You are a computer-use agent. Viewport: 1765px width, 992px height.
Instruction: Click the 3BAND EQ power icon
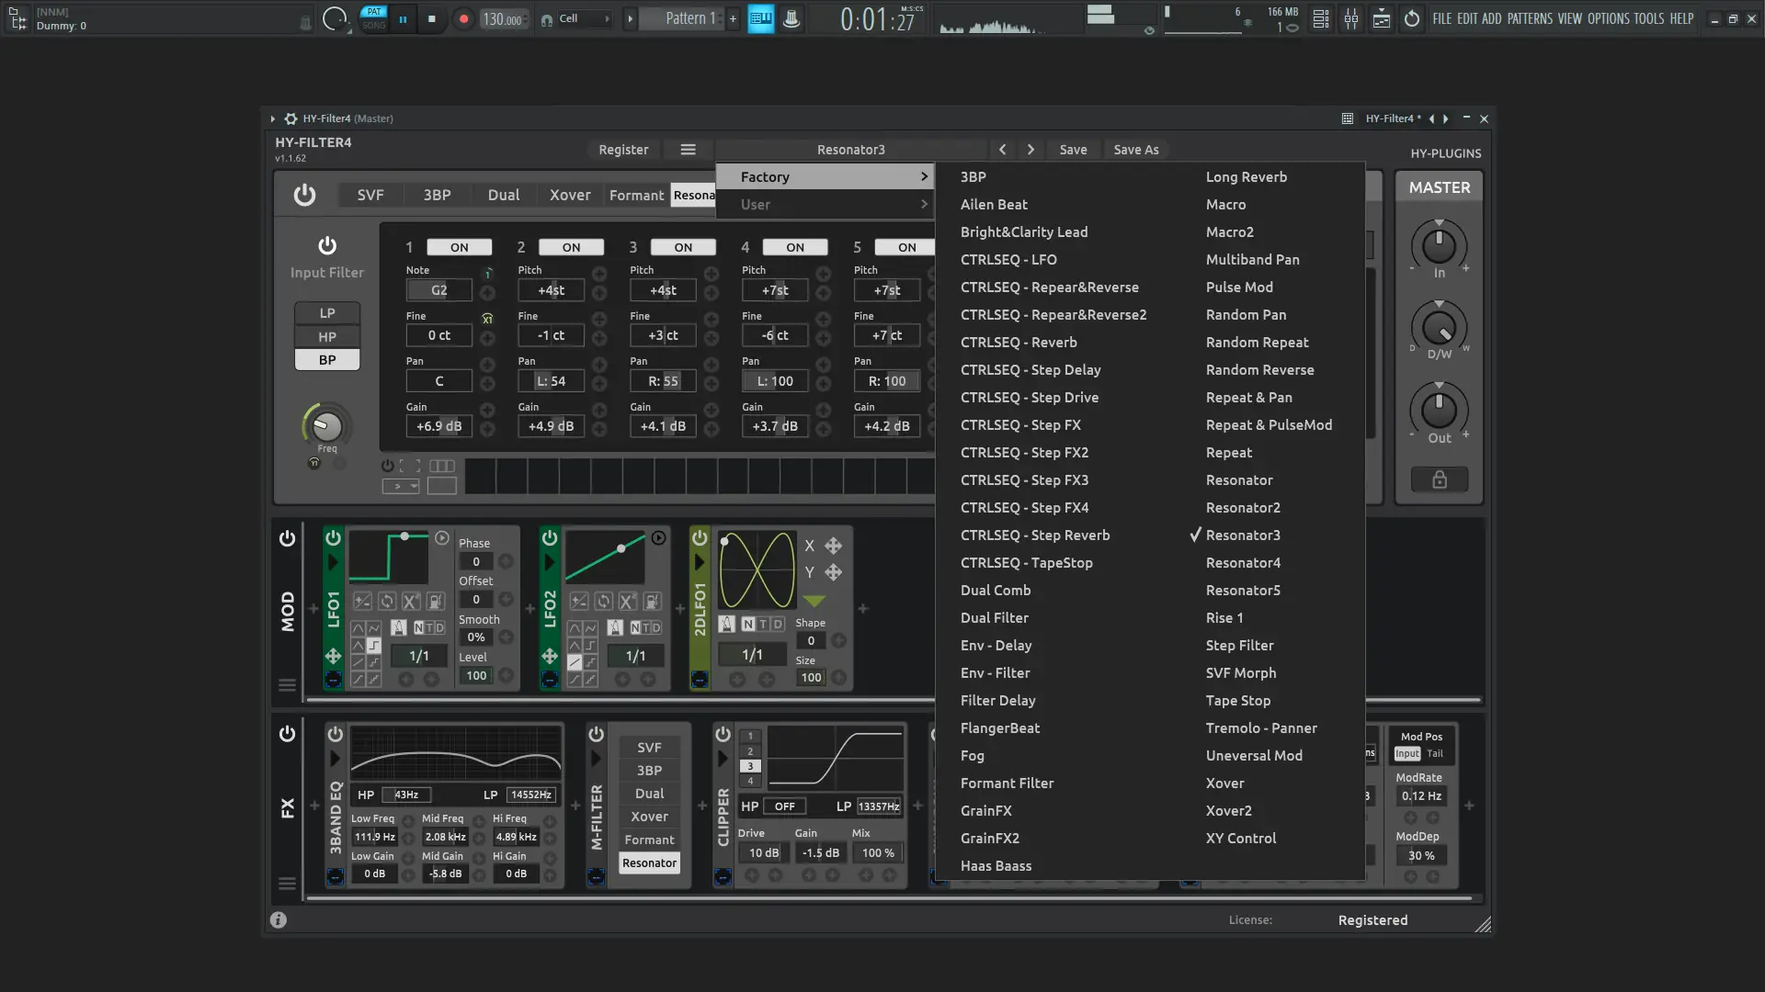(x=336, y=734)
